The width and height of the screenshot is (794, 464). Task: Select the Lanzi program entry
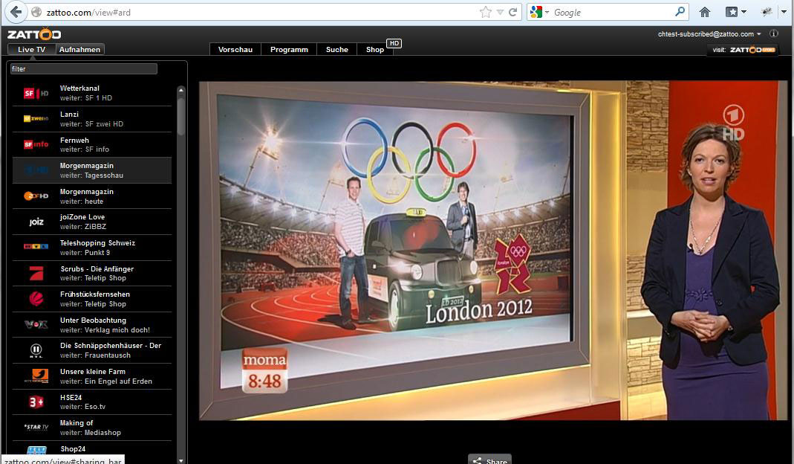92,119
